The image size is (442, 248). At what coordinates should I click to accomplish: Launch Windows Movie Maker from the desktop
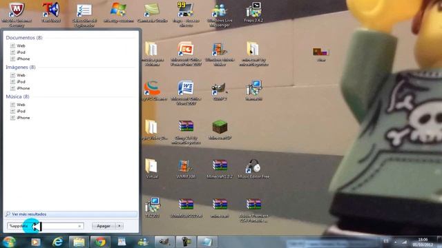(x=220, y=54)
